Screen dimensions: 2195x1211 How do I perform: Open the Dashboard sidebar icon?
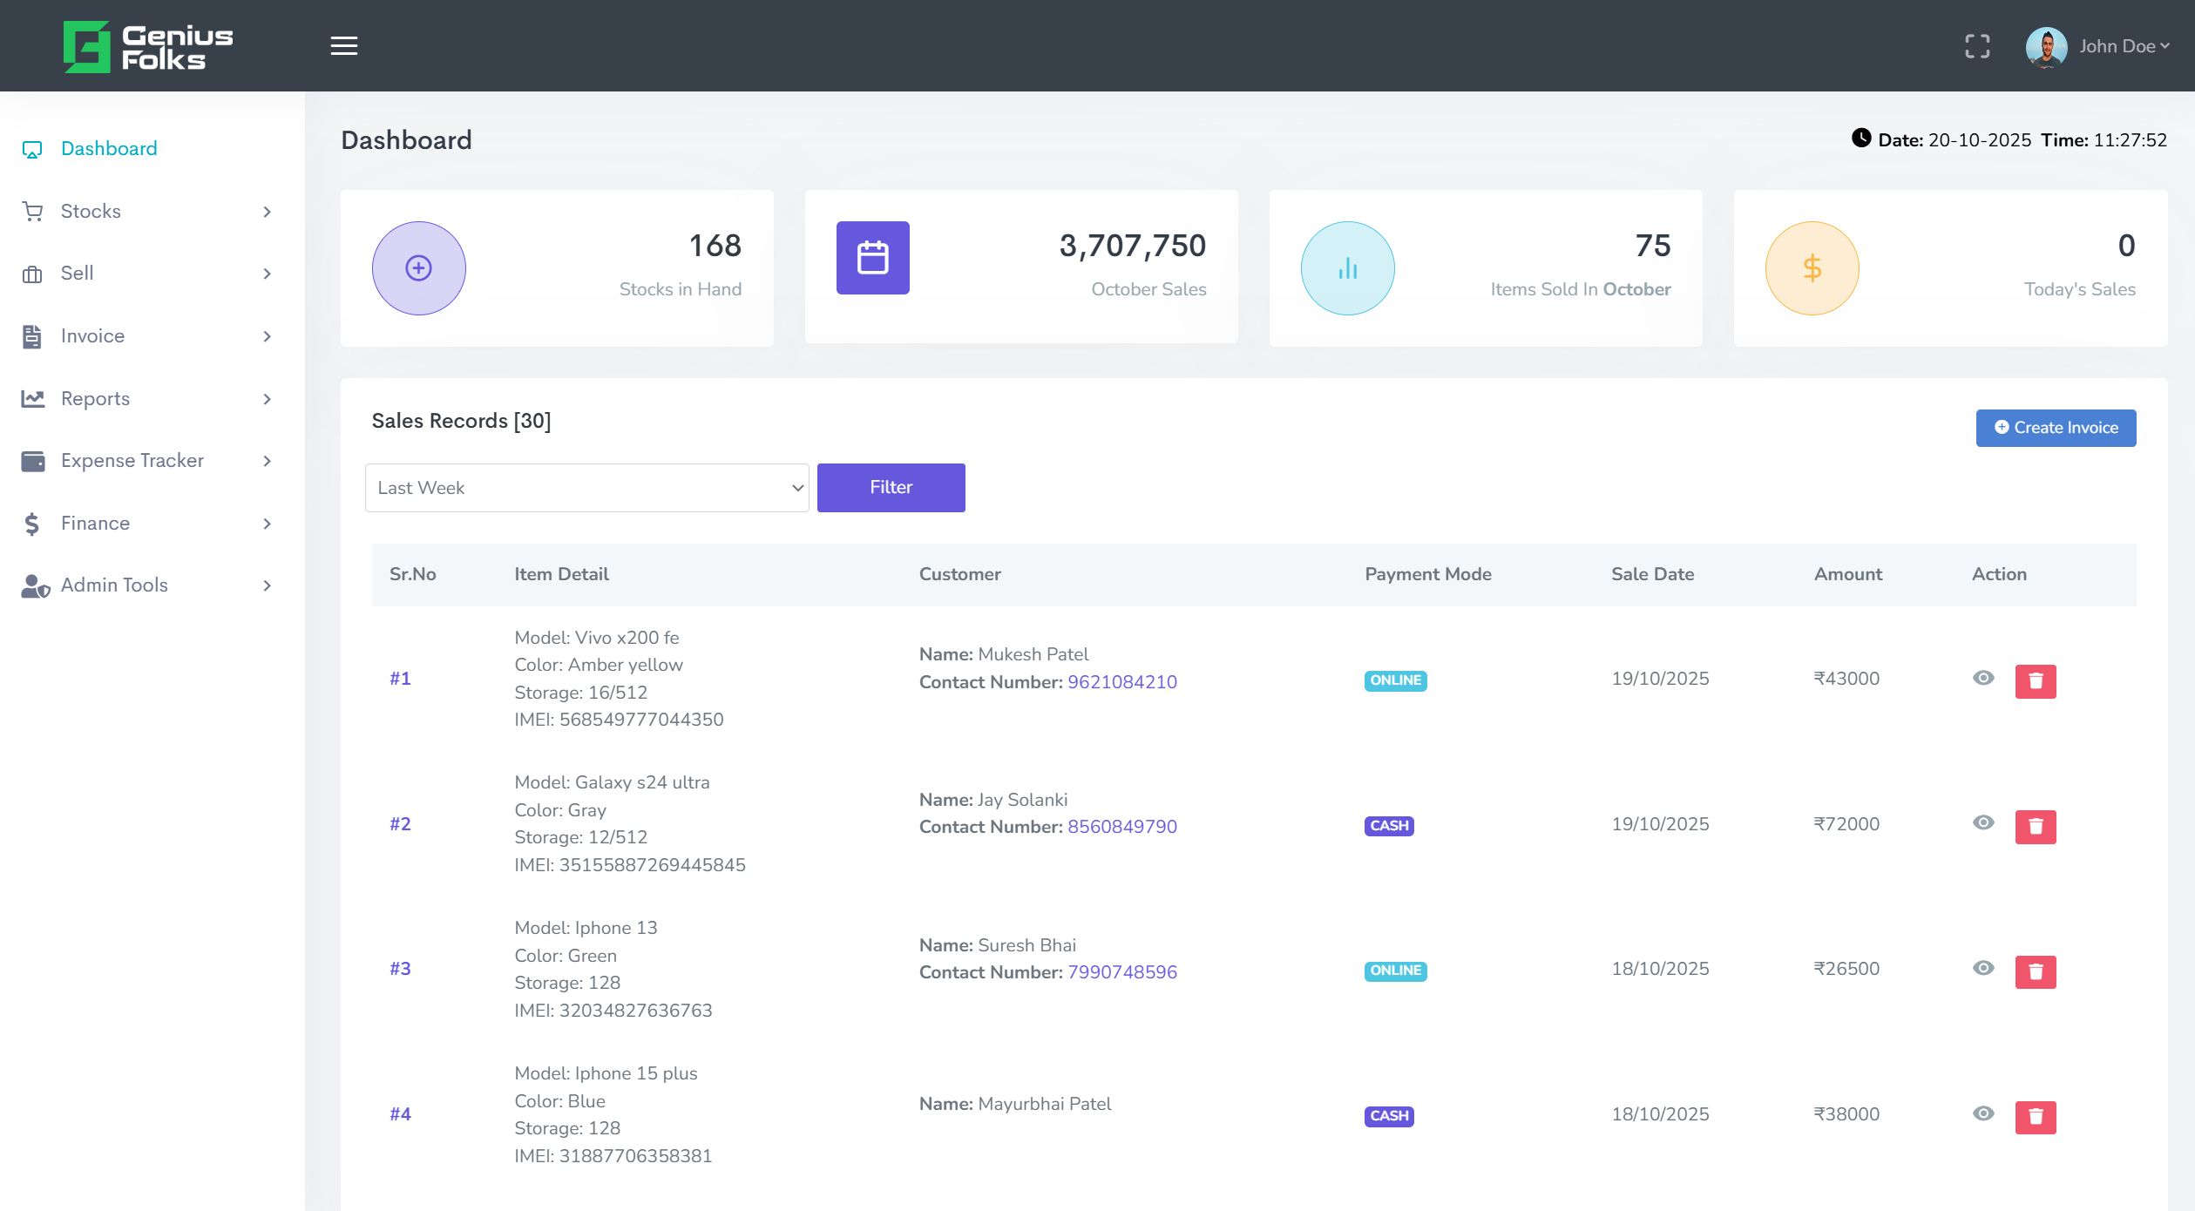pos(32,148)
